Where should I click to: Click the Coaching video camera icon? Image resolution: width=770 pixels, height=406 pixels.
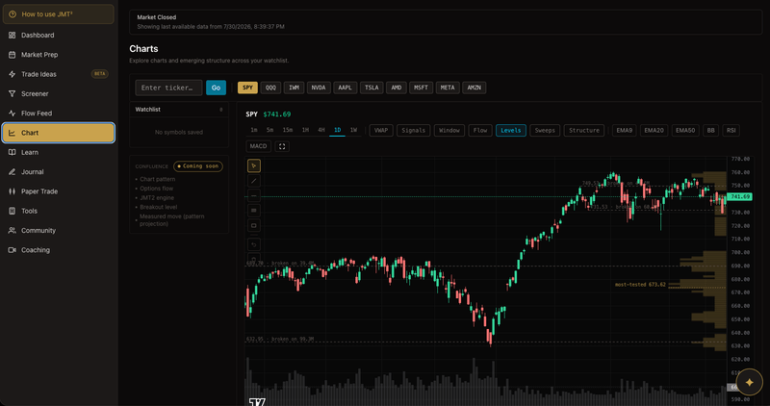point(12,250)
